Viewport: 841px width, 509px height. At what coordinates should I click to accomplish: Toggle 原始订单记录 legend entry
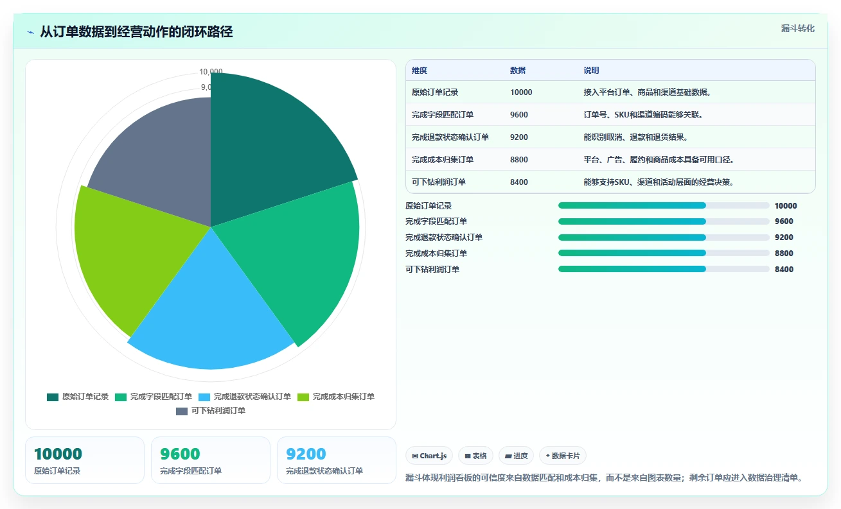click(x=78, y=397)
